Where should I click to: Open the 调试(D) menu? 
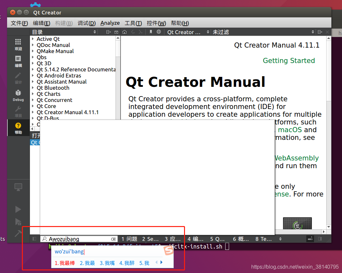click(x=86, y=23)
